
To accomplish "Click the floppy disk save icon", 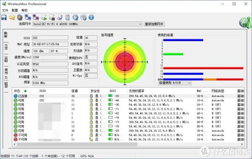I will click(4, 17).
